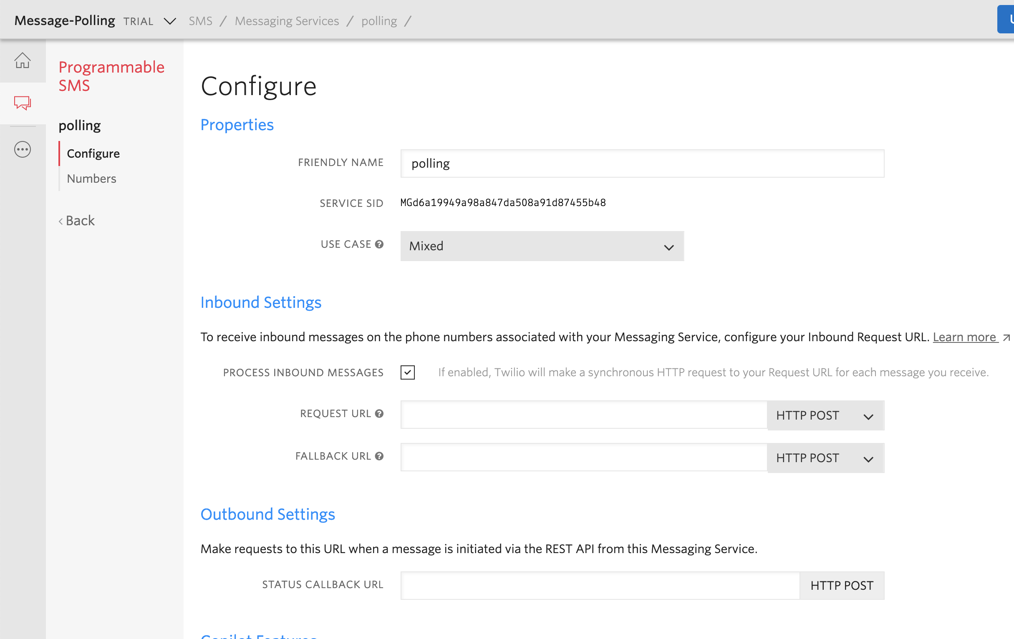This screenshot has height=639, width=1014.
Task: Open the console home icon
Action: [x=22, y=60]
